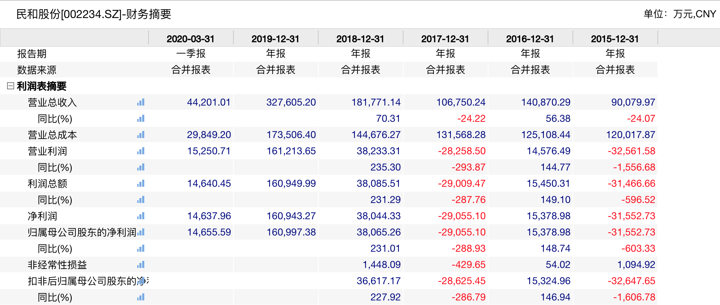The image size is (720, 305).
Task: Click revenue value 44,201.01
Action: pyautogui.click(x=209, y=102)
